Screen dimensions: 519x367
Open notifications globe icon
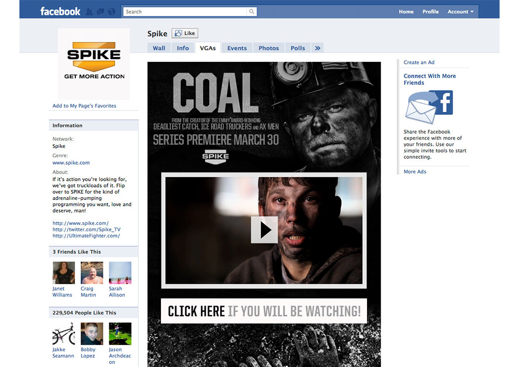pyautogui.click(x=112, y=12)
